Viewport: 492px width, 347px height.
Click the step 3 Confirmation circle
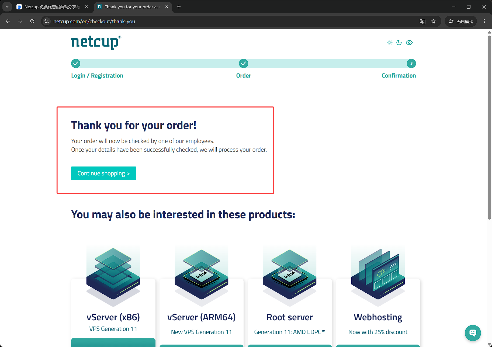pyautogui.click(x=411, y=64)
